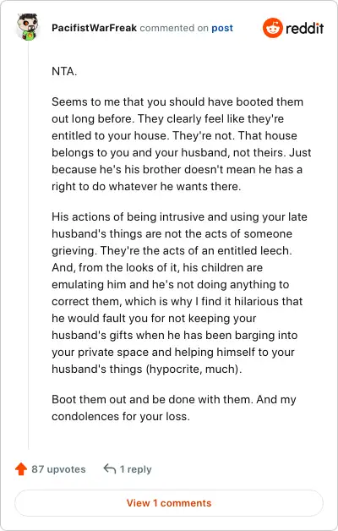Follow the blue "post" link
Image resolution: width=338 pixels, height=531 pixels.
tap(222, 28)
